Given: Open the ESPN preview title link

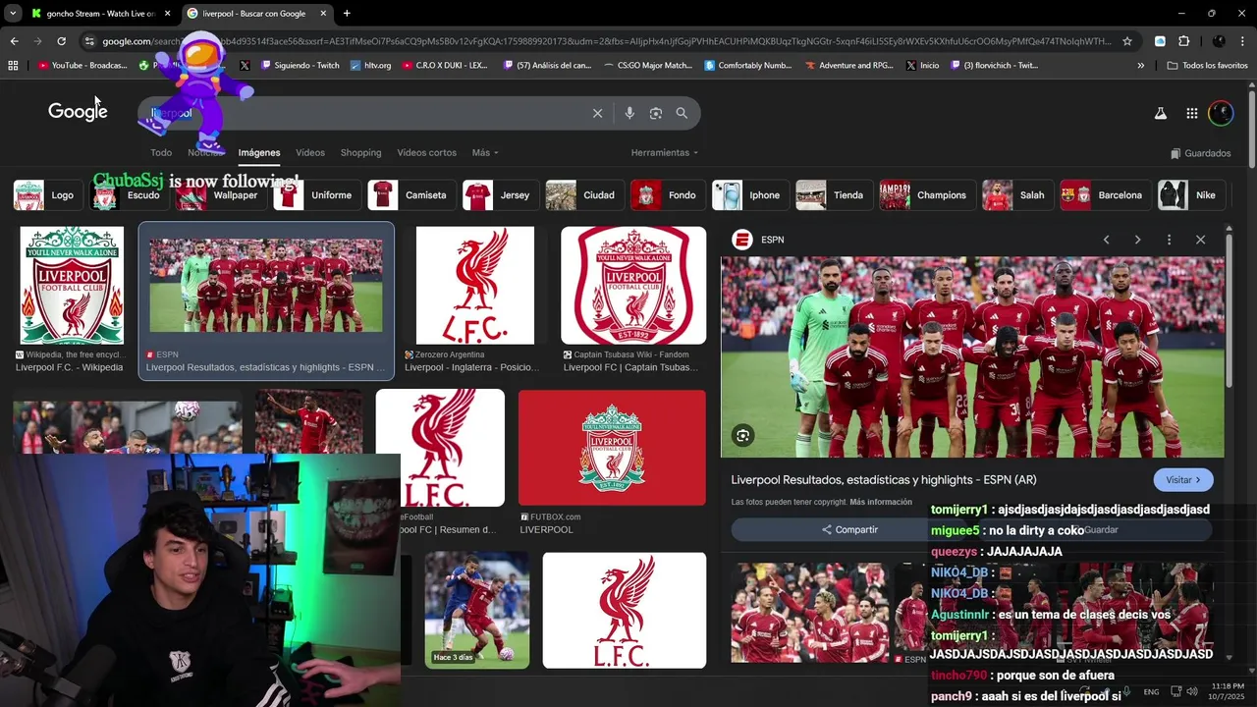Looking at the screenshot, I should [884, 480].
